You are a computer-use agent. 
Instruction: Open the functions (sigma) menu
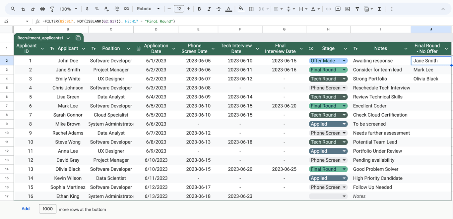[x=379, y=9]
